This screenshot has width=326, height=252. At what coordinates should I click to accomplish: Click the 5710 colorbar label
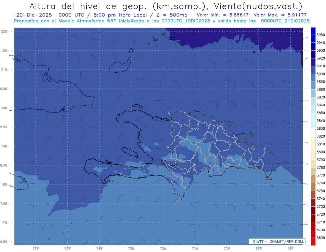coord(321,222)
